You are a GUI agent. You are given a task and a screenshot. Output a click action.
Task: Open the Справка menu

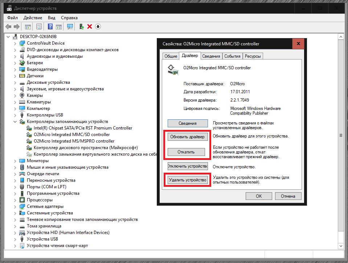pyautogui.click(x=69, y=18)
